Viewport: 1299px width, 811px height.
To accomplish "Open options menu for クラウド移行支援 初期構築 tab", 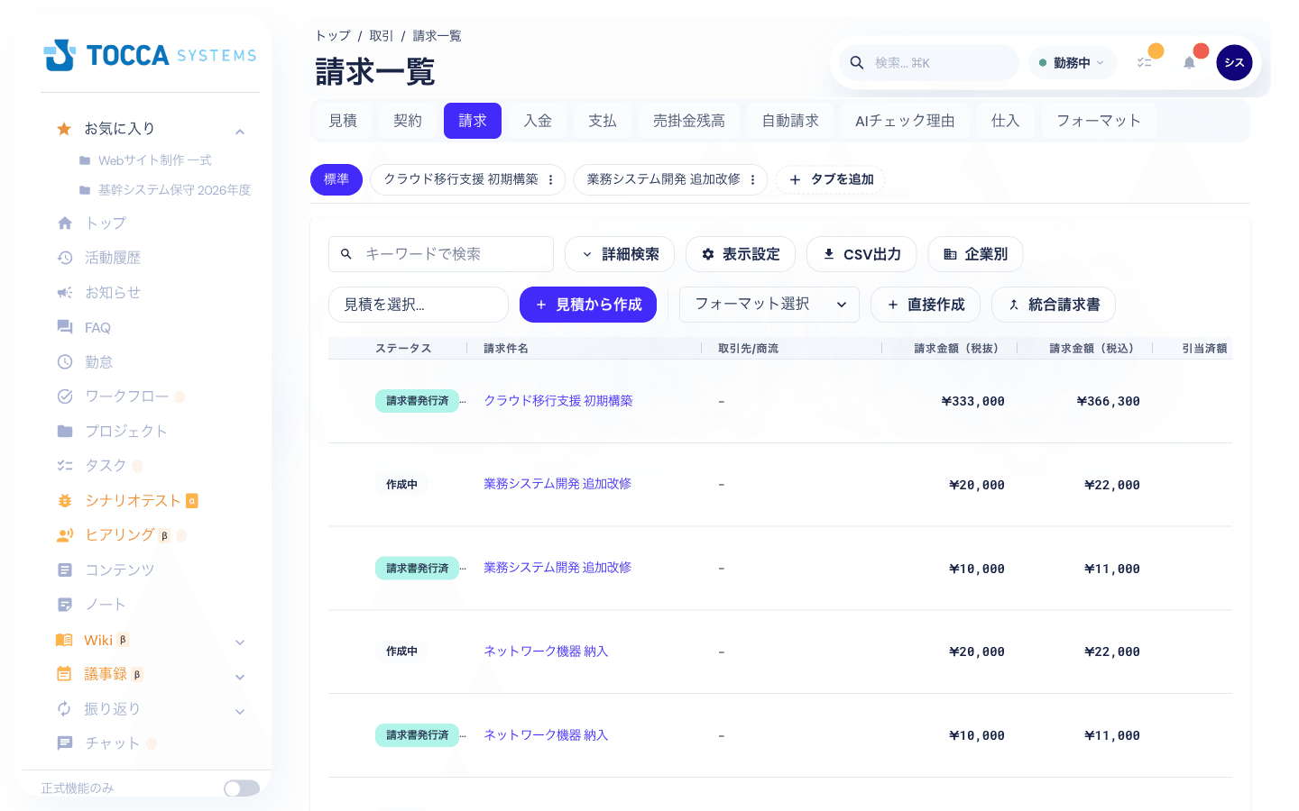I will coord(550,180).
